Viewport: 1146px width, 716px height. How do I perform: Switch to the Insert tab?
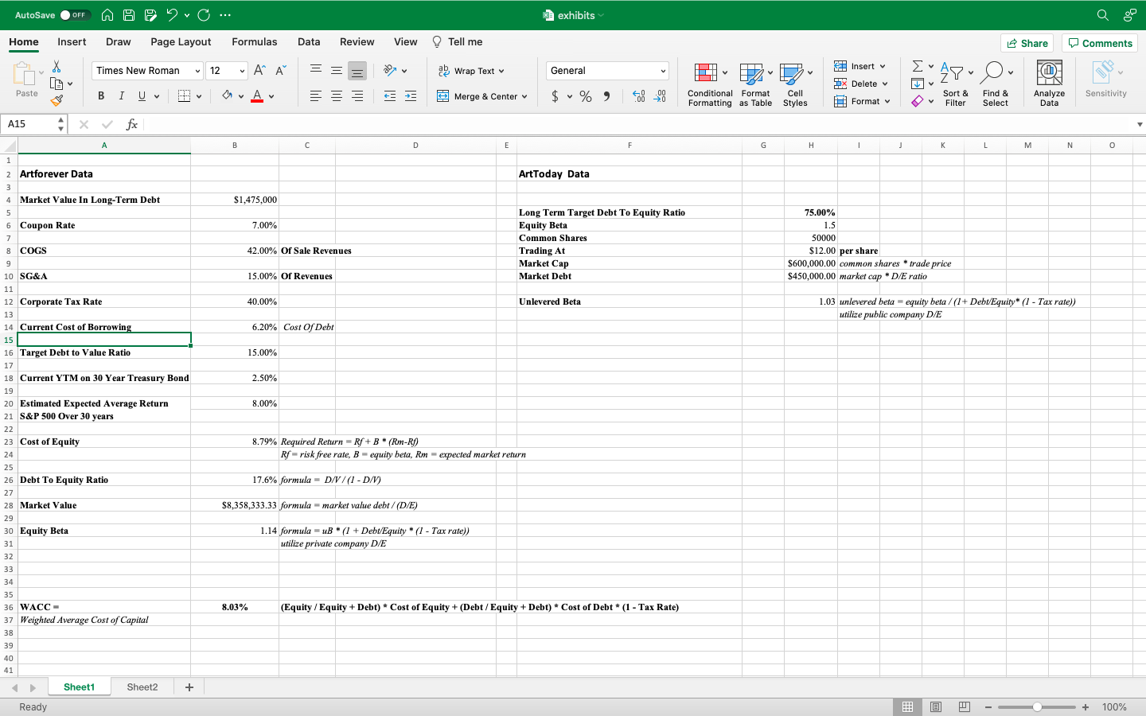click(72, 42)
